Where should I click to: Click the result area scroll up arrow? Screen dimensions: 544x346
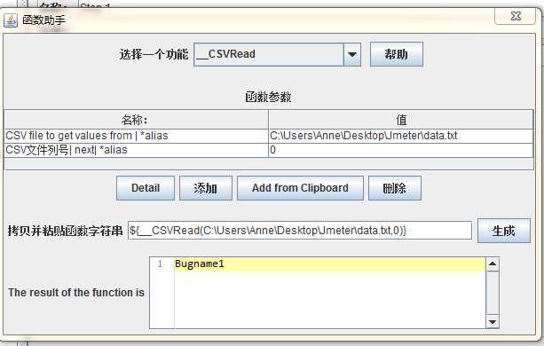493,264
